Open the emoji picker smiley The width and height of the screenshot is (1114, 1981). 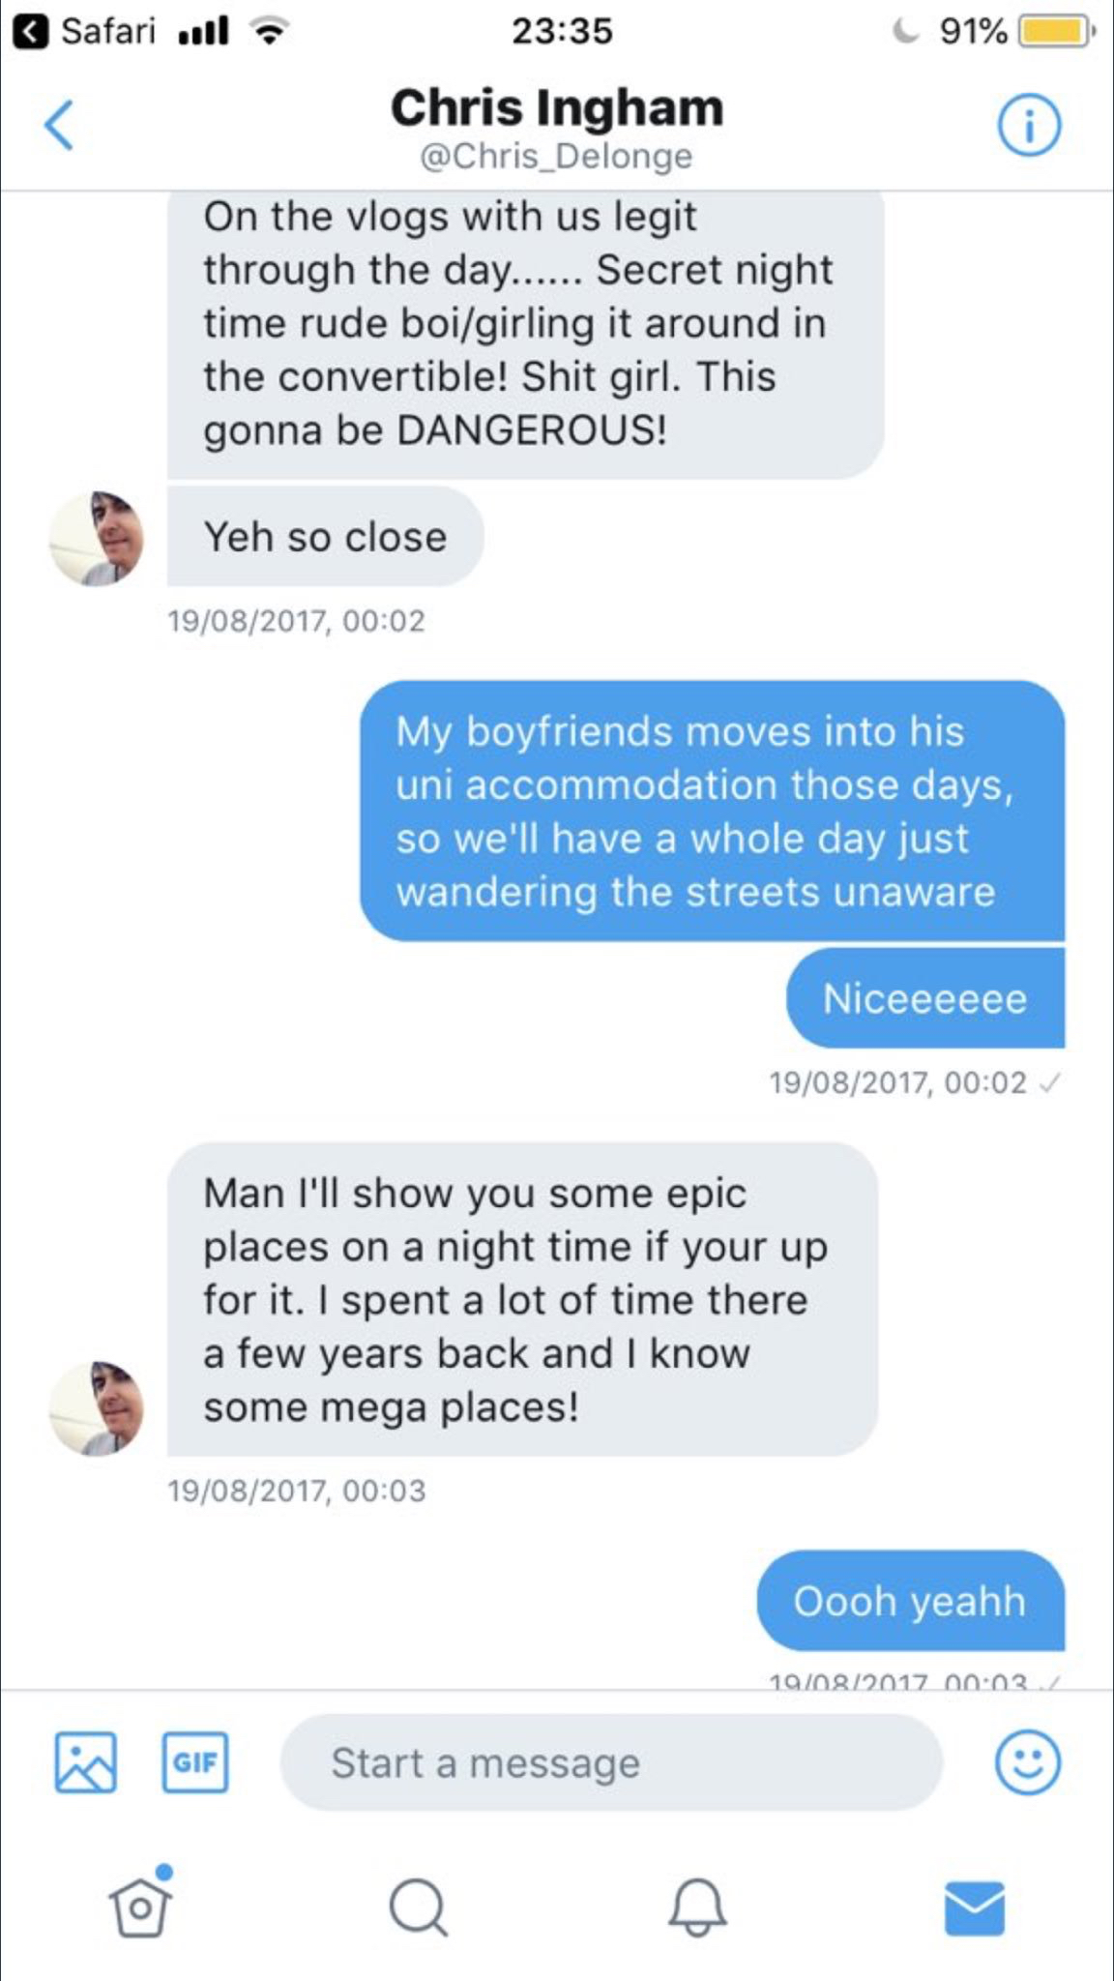pyautogui.click(x=1027, y=1762)
